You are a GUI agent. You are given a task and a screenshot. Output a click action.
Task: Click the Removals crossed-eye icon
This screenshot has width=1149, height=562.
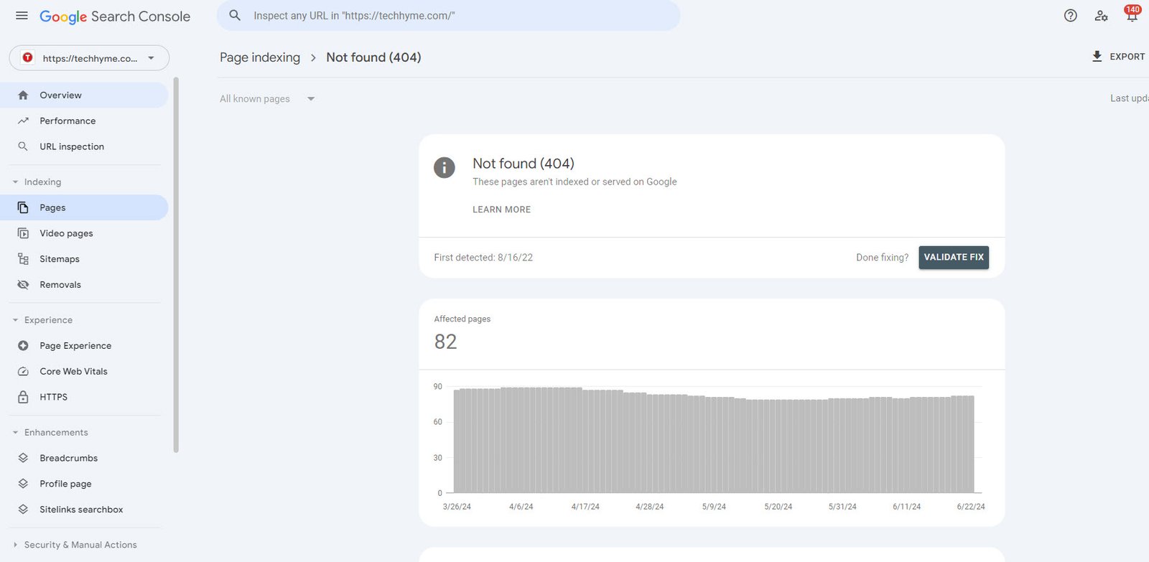(x=23, y=285)
